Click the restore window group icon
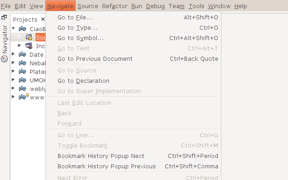The image size is (288, 180). point(4,18)
